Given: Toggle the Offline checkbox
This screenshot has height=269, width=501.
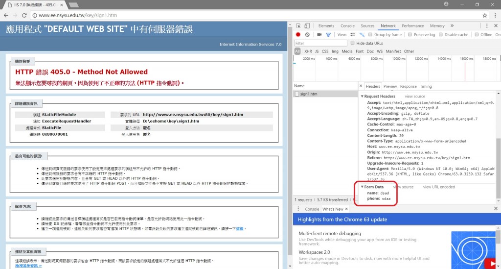Looking at the screenshot, I should 477,35.
